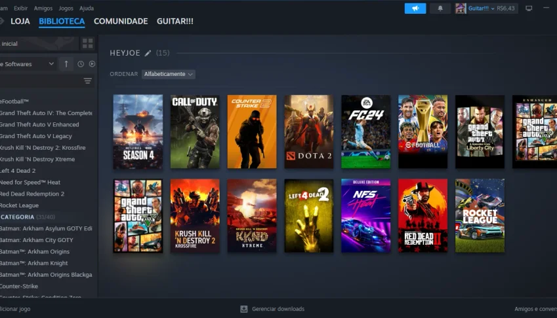Open the Battlefield Season 4 game cover

click(138, 132)
